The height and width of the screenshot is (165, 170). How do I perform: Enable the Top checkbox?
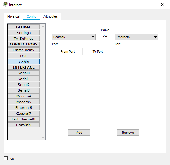[x=6, y=158]
